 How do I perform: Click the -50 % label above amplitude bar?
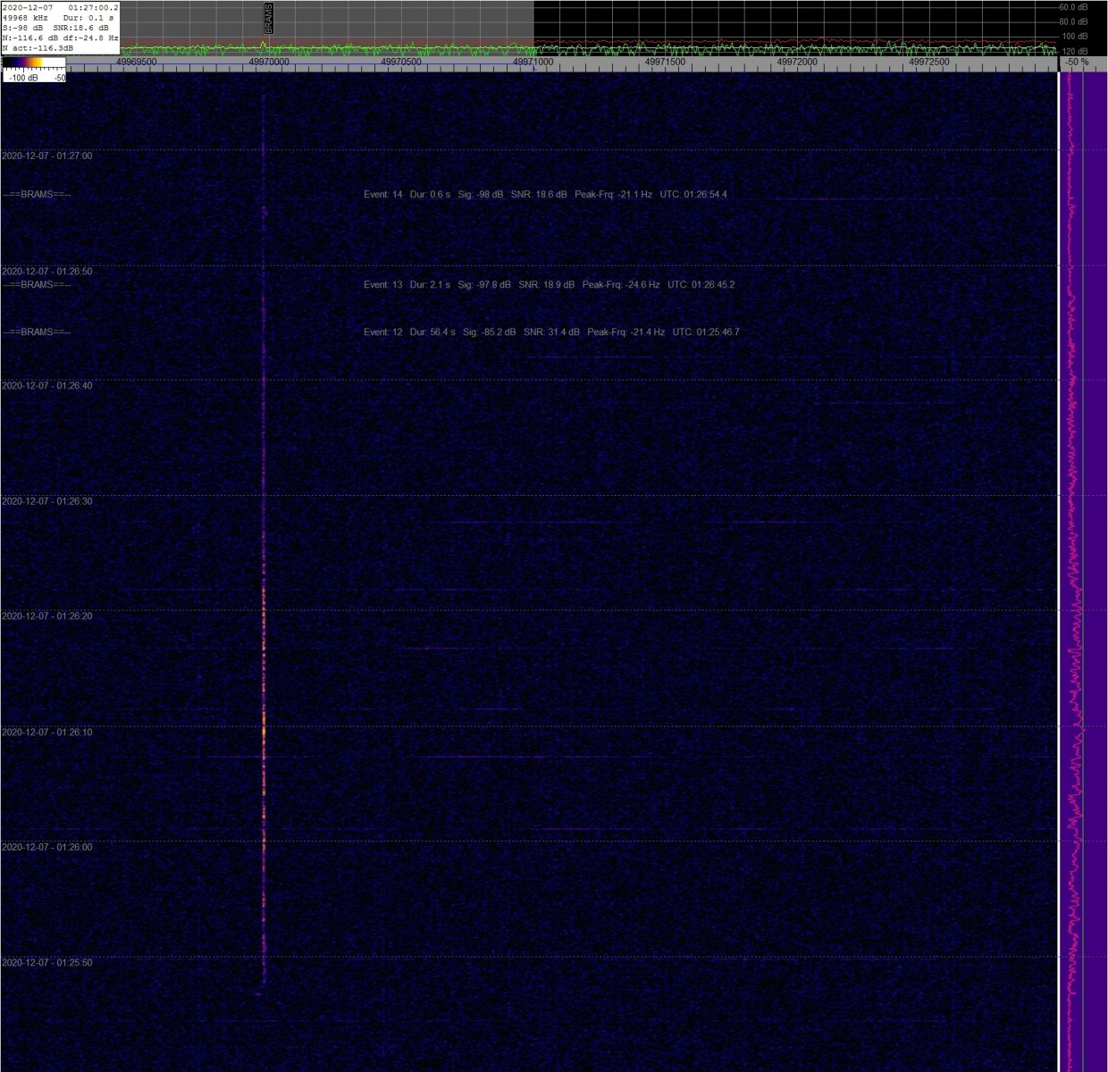point(1076,63)
